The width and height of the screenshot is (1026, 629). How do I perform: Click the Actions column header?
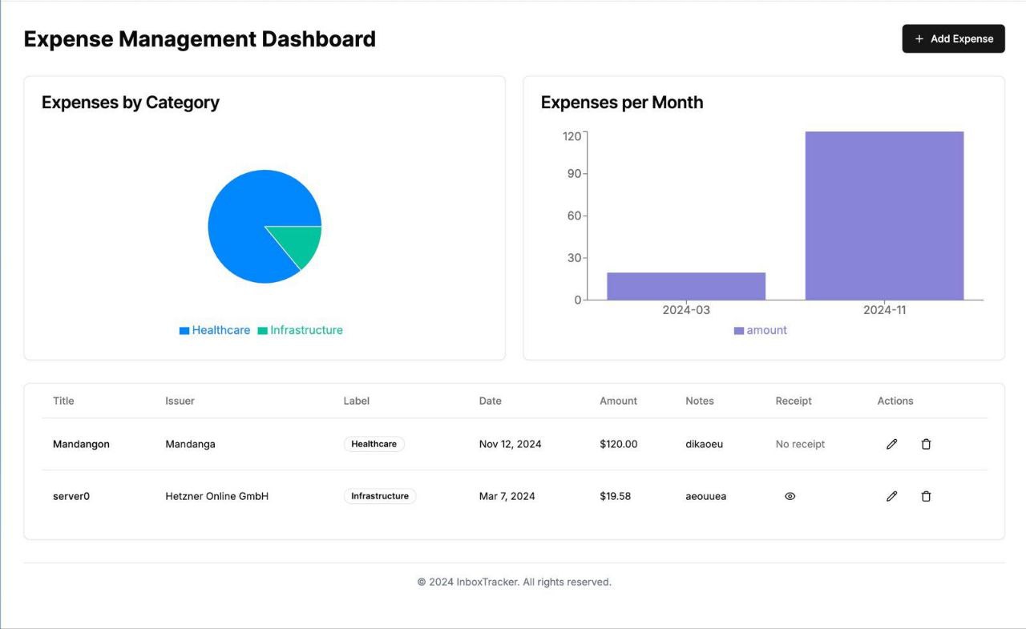[895, 401]
